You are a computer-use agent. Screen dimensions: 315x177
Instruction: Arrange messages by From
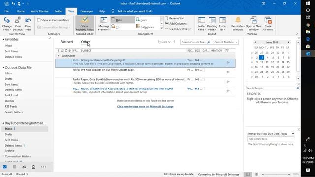147,20
